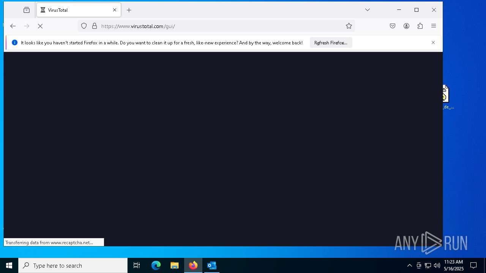
Task: Focus the virustotal.com address bar
Action: tap(216, 26)
